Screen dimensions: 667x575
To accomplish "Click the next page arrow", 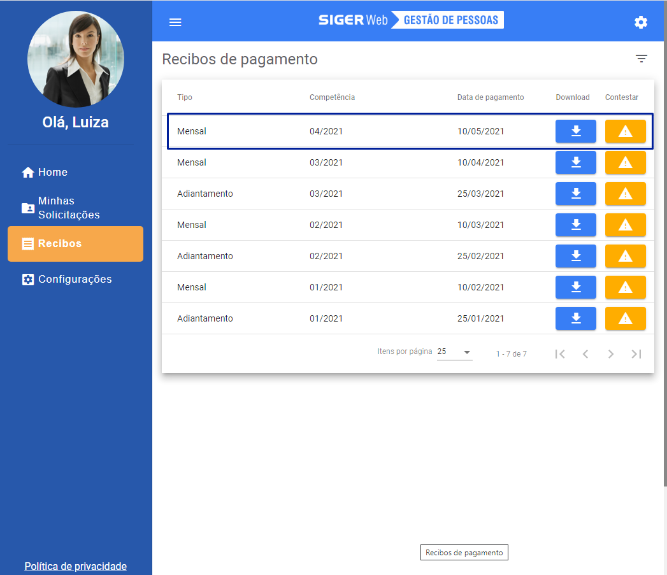I will tap(610, 354).
